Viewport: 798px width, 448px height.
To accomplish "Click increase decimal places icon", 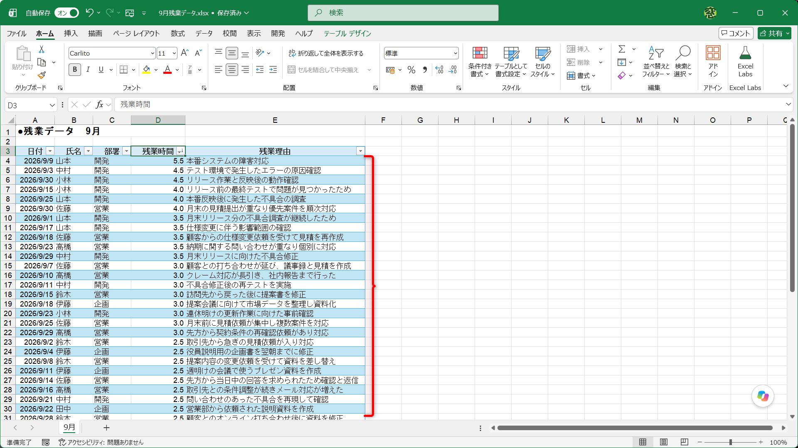I will point(439,70).
